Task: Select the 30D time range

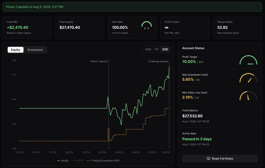Action: [165, 49]
